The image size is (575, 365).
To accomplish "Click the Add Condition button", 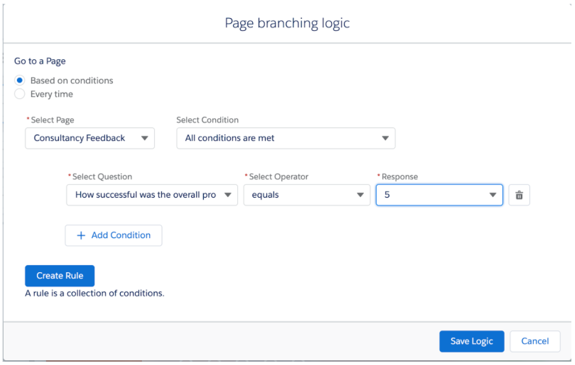I will [113, 235].
